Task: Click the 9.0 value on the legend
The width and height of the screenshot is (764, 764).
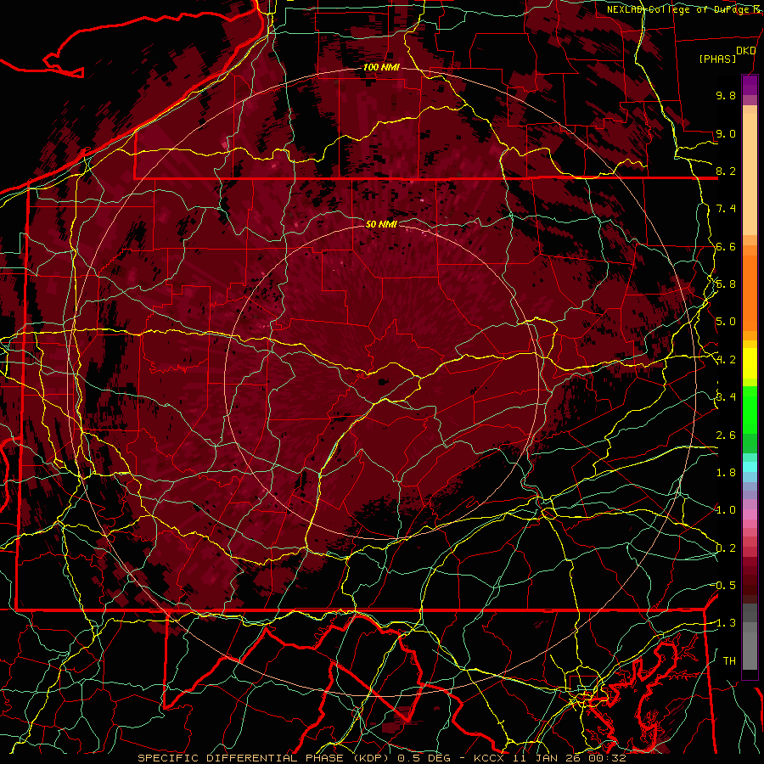Action: (726, 133)
